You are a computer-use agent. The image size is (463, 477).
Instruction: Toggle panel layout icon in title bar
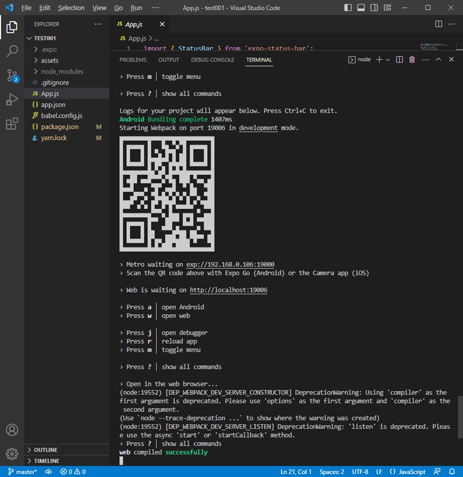361,8
